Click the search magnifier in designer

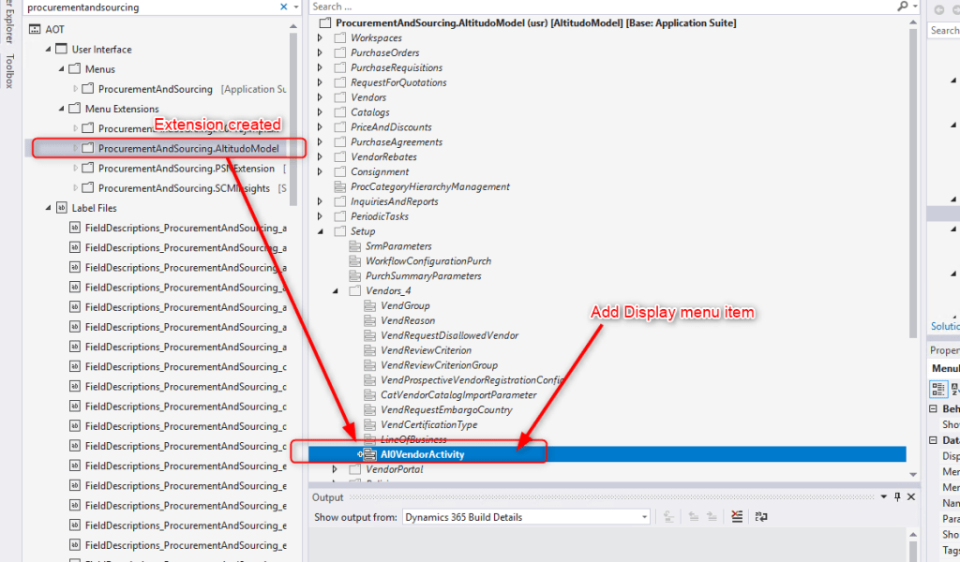pos(902,7)
